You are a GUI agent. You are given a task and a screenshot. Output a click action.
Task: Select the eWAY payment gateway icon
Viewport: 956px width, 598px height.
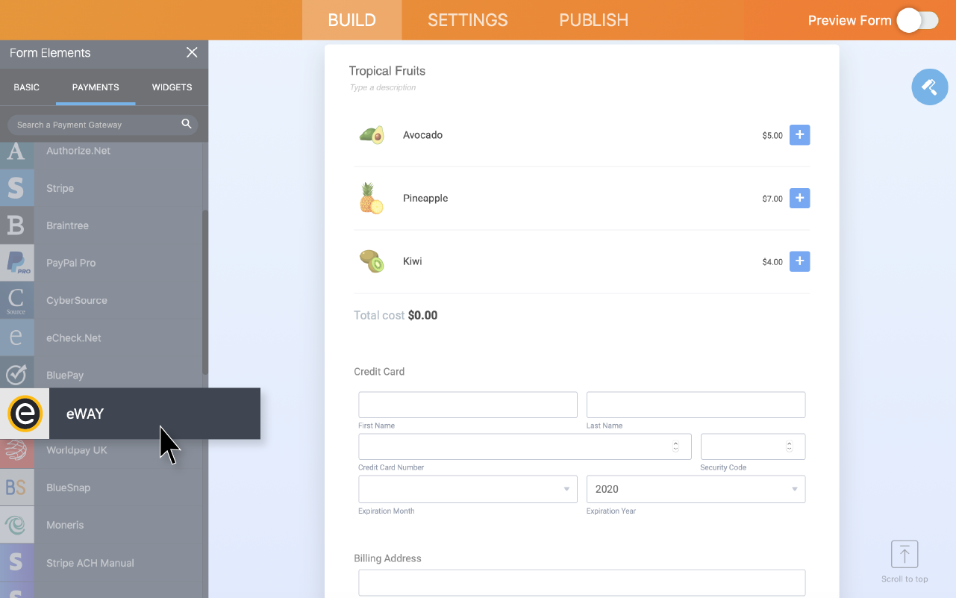(x=25, y=414)
